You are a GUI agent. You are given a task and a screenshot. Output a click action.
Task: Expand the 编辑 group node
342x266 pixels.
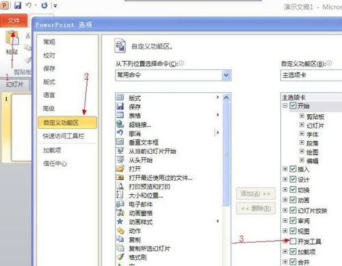tap(302, 160)
